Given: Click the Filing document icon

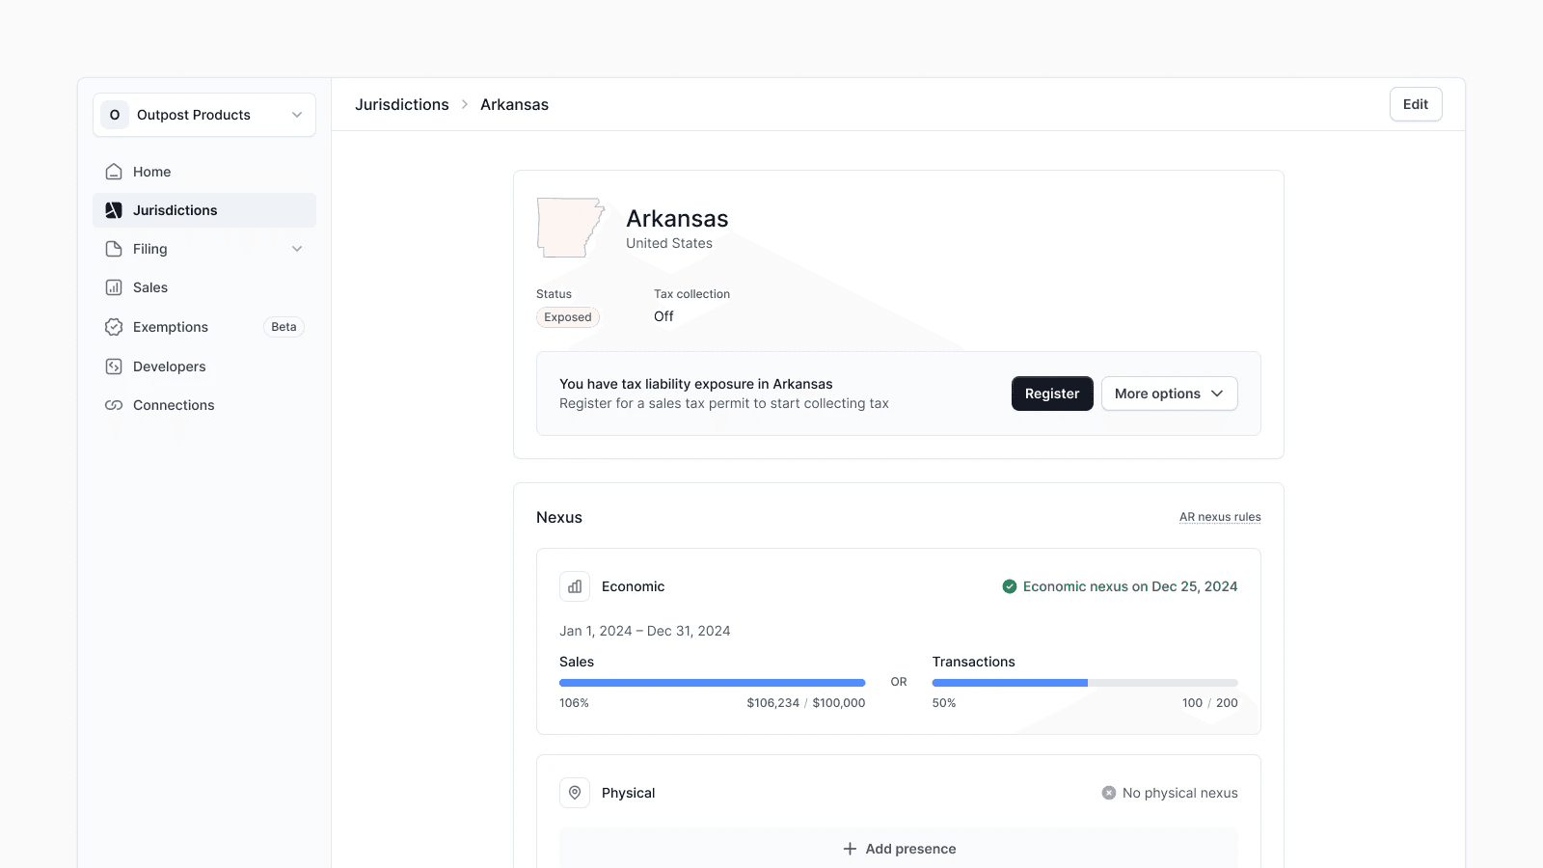Looking at the screenshot, I should click(x=114, y=249).
